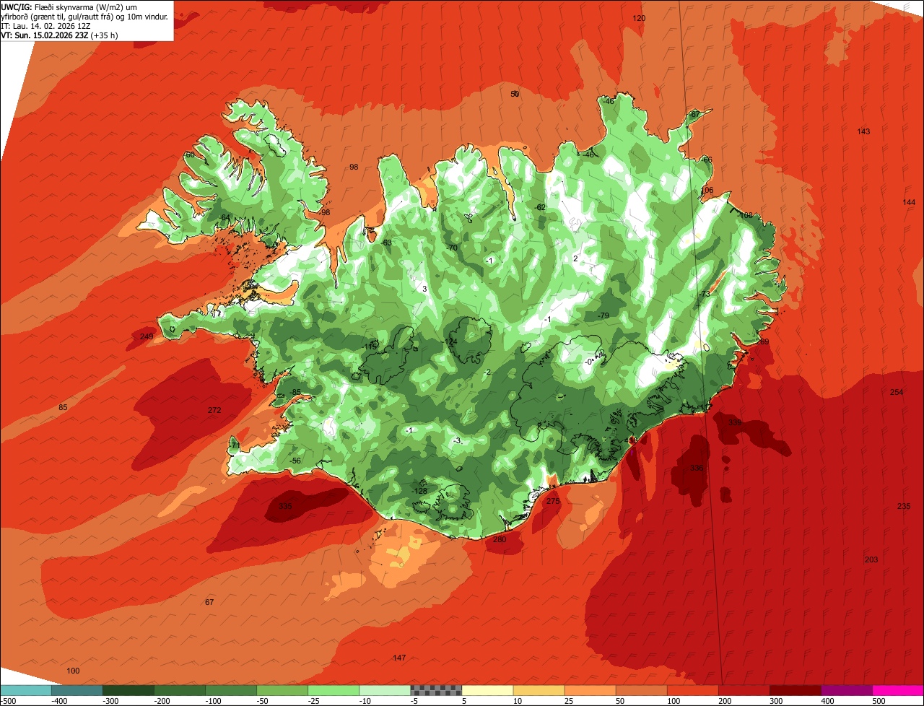The width and height of the screenshot is (924, 706).
Task: Click the map value "-56"
Action: tap(295, 461)
